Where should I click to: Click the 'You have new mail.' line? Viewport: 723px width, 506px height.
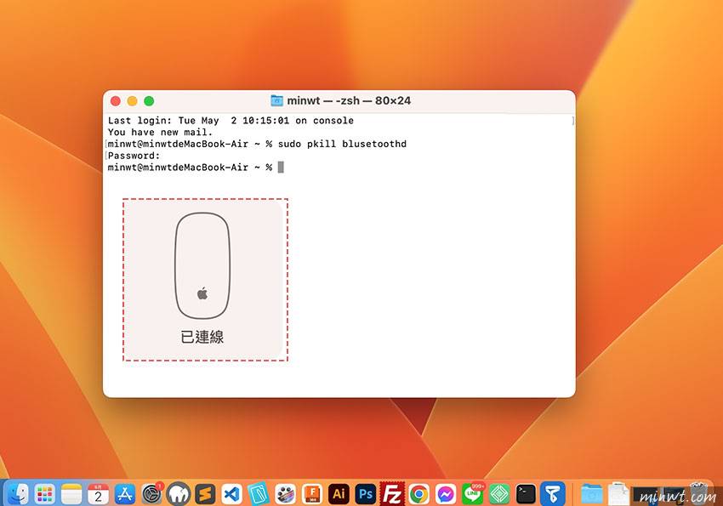pos(160,133)
